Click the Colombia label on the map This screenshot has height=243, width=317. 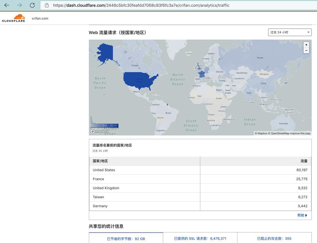pos(155,105)
